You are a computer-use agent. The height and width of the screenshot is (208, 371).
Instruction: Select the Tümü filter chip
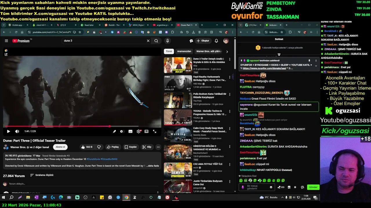coord(169,51)
